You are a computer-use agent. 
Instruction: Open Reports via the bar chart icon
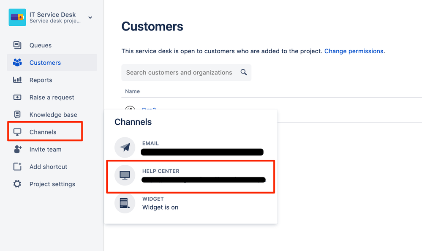[17, 80]
